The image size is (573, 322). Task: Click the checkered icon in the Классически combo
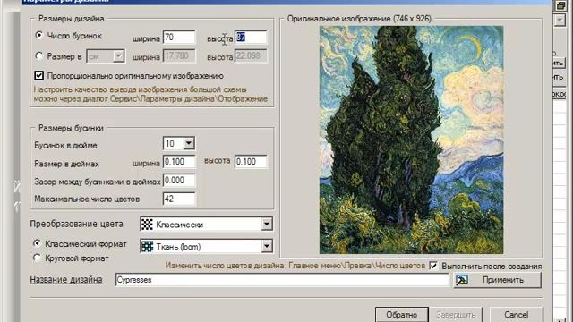coord(147,225)
